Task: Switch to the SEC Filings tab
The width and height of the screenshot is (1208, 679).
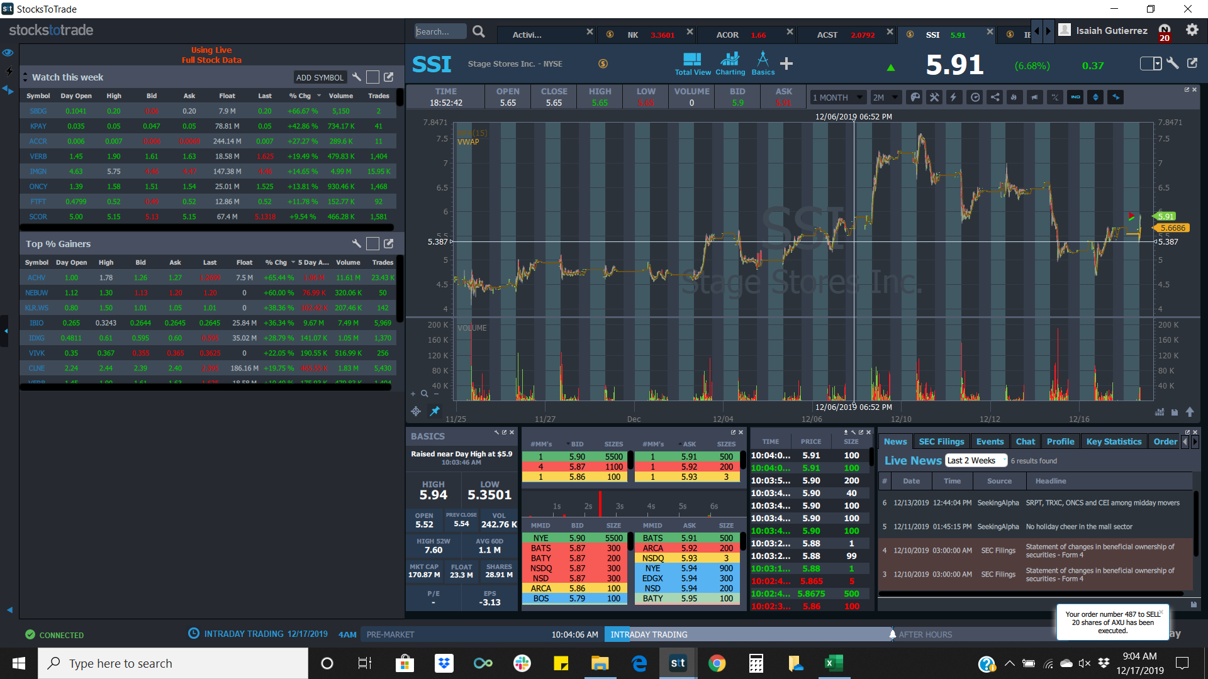Action: coord(941,441)
